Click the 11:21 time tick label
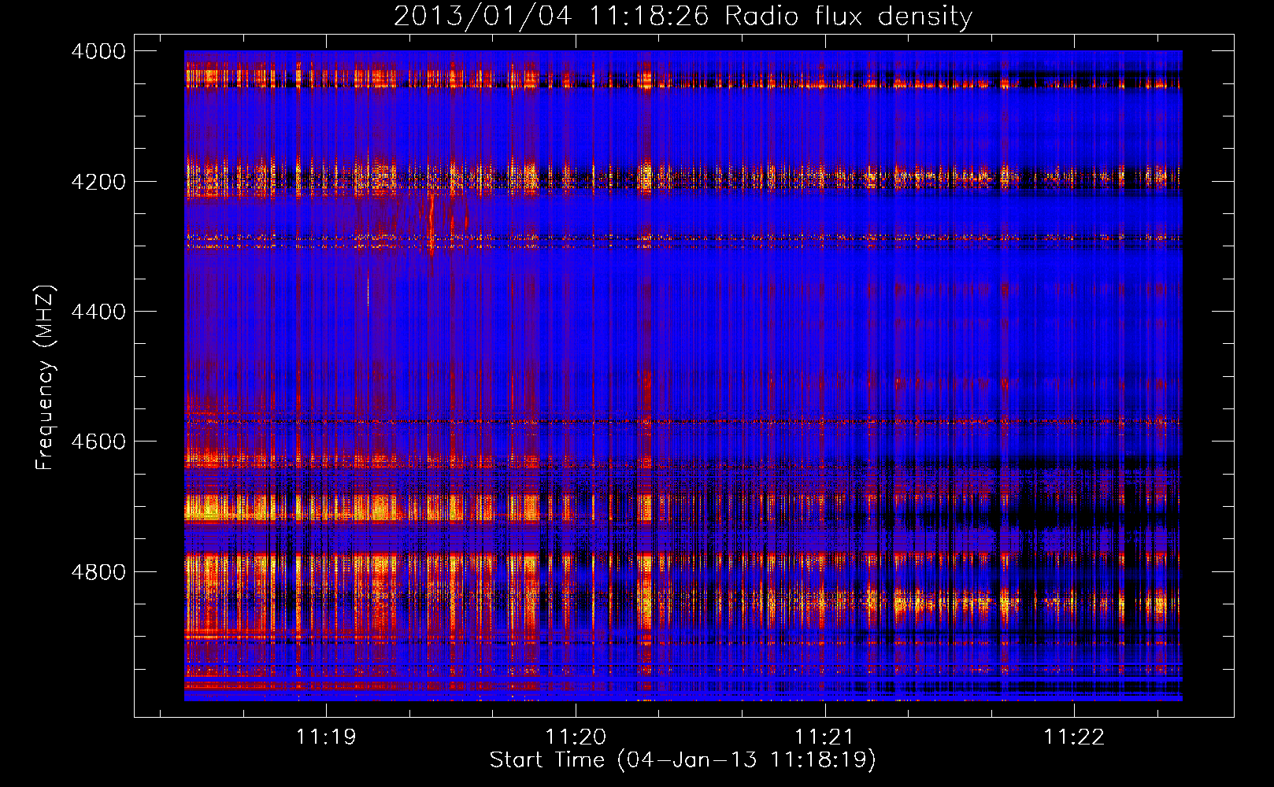 [x=824, y=737]
